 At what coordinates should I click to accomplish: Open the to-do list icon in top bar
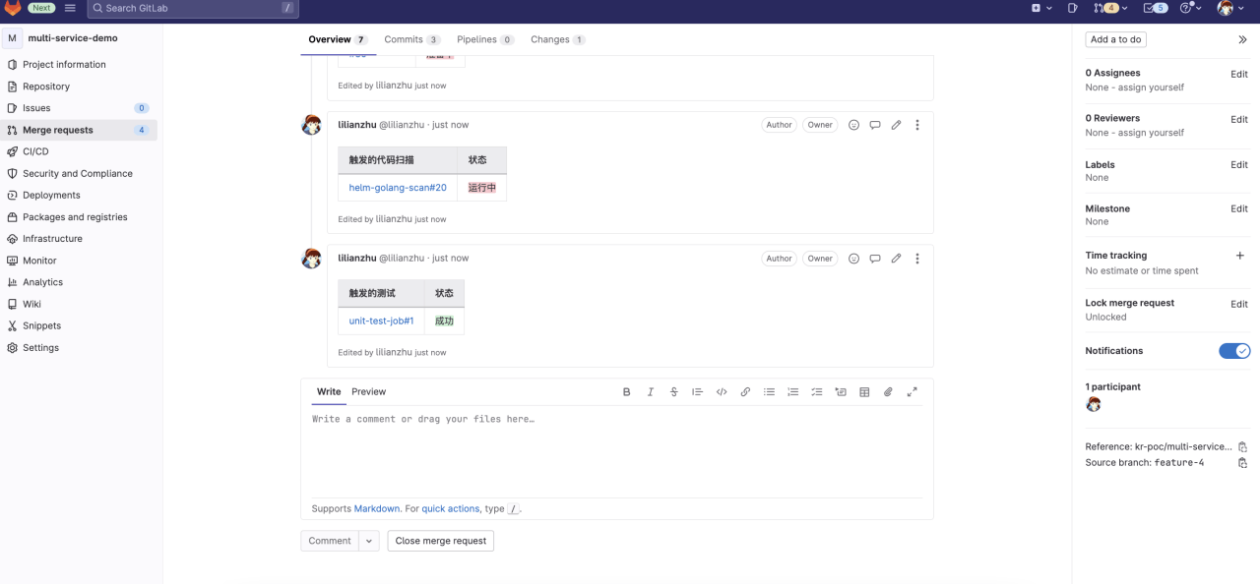(1154, 8)
